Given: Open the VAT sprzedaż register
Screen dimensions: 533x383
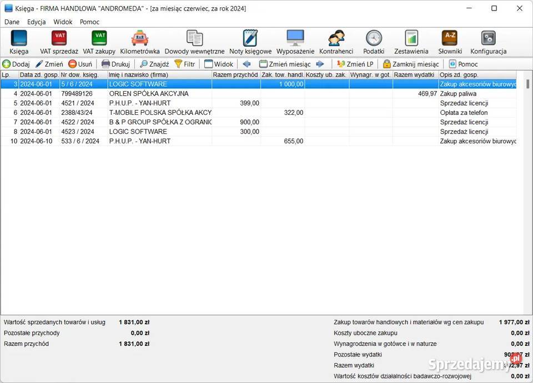Looking at the screenshot, I should tap(59, 42).
